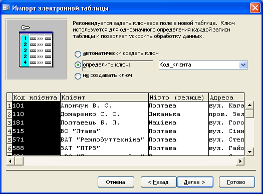Click row header number 4
Viewport: 263px width, 194px height.
10,131
